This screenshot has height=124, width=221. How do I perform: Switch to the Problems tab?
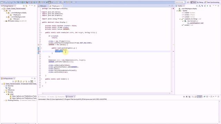42,97
